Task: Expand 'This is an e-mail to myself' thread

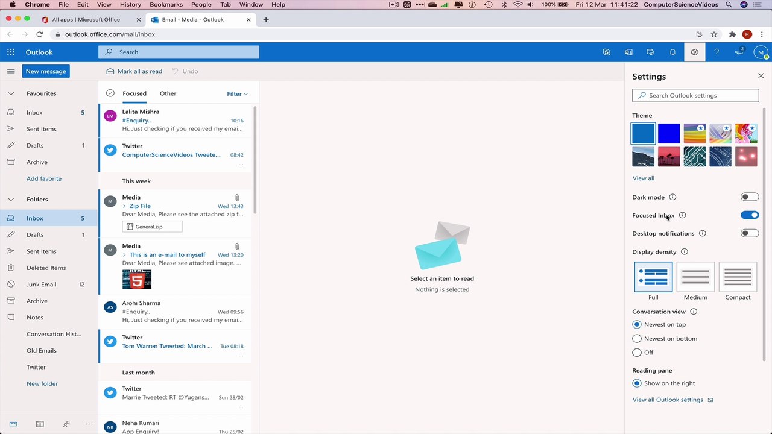Action: (x=125, y=255)
